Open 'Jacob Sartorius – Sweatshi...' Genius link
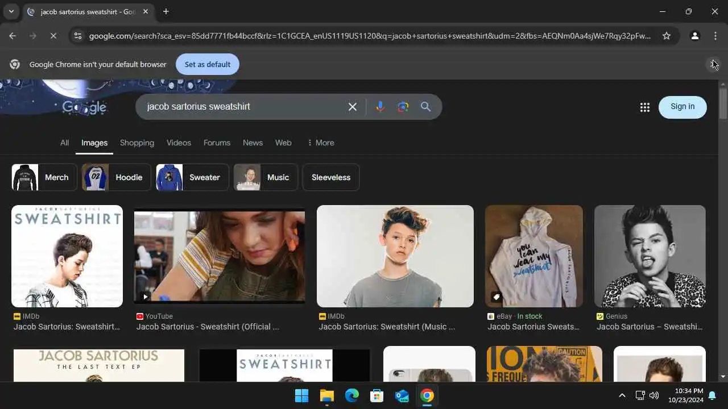Image resolution: width=728 pixels, height=409 pixels. click(x=650, y=327)
